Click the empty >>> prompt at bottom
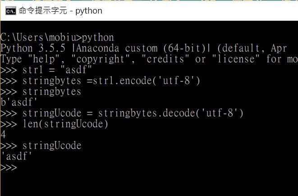 tap(9, 168)
